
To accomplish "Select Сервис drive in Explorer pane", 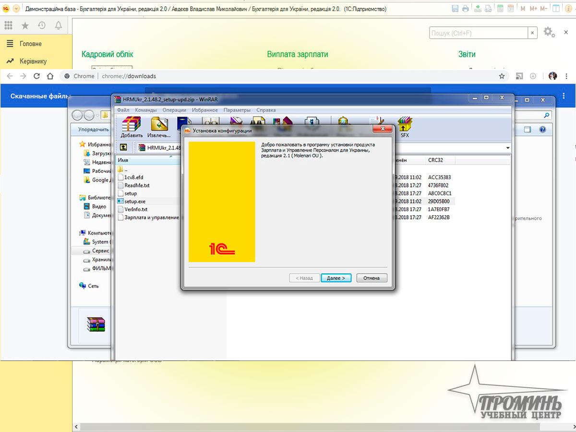I will pyautogui.click(x=96, y=251).
